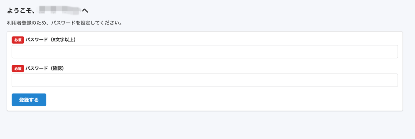This screenshot has width=415, height=139.
Task: Focus the パスワード（確認） input field
Action: point(204,80)
